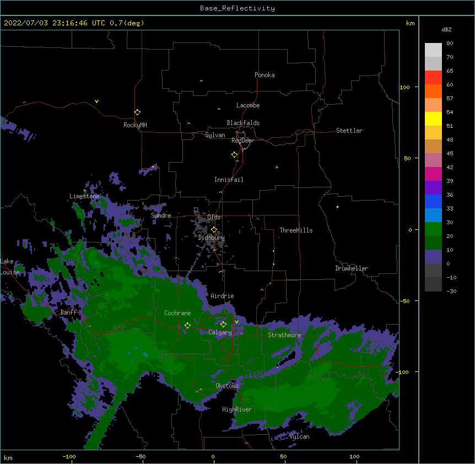Click the yellow V marker northwest of RockyMH

pyautogui.click(x=96, y=101)
